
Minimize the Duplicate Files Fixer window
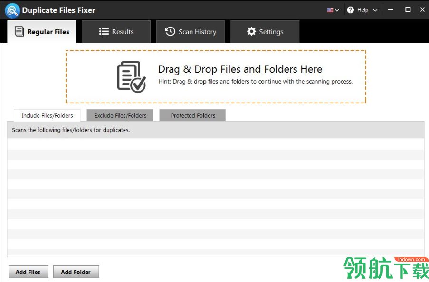coord(391,10)
